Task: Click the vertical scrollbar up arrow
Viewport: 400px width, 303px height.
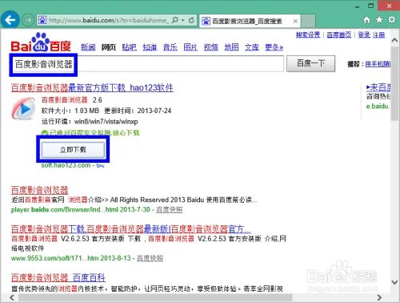Action: pos(394,40)
